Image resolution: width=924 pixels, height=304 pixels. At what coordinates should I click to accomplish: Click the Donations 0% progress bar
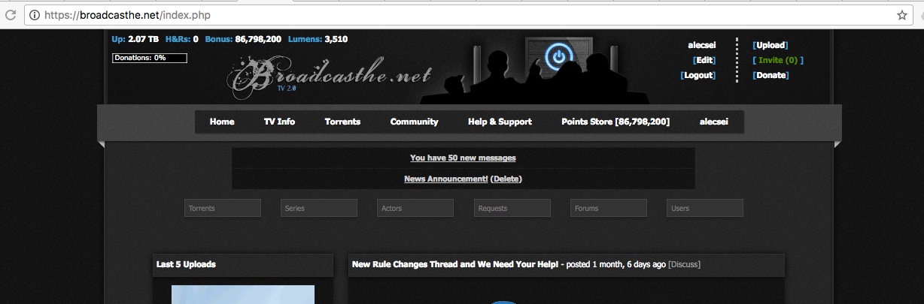(150, 58)
